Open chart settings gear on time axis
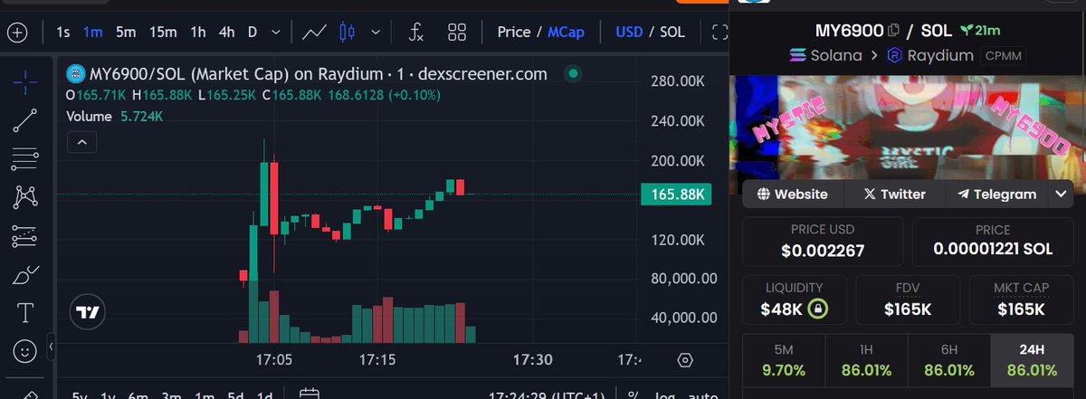Screen dimensions: 1086x399 [x=685, y=360]
